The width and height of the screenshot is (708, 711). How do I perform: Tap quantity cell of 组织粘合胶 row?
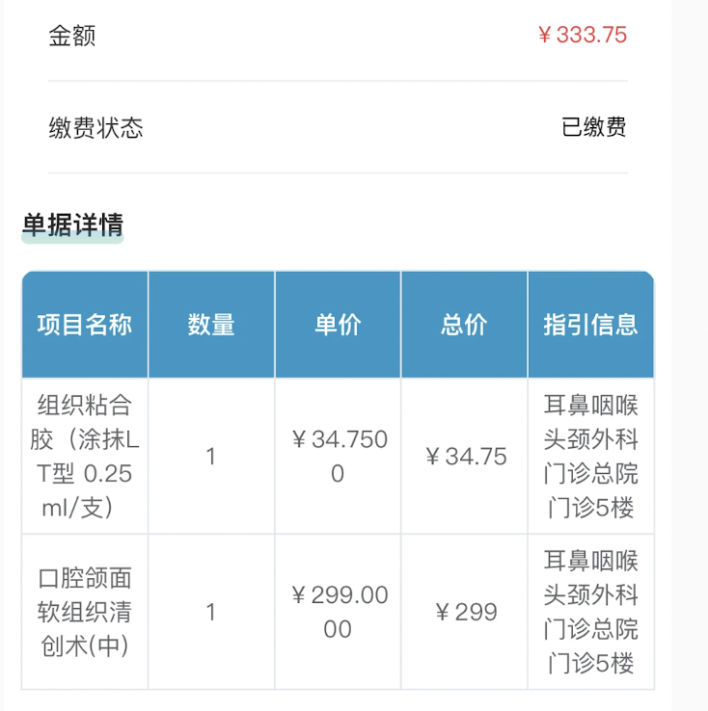pos(211,456)
